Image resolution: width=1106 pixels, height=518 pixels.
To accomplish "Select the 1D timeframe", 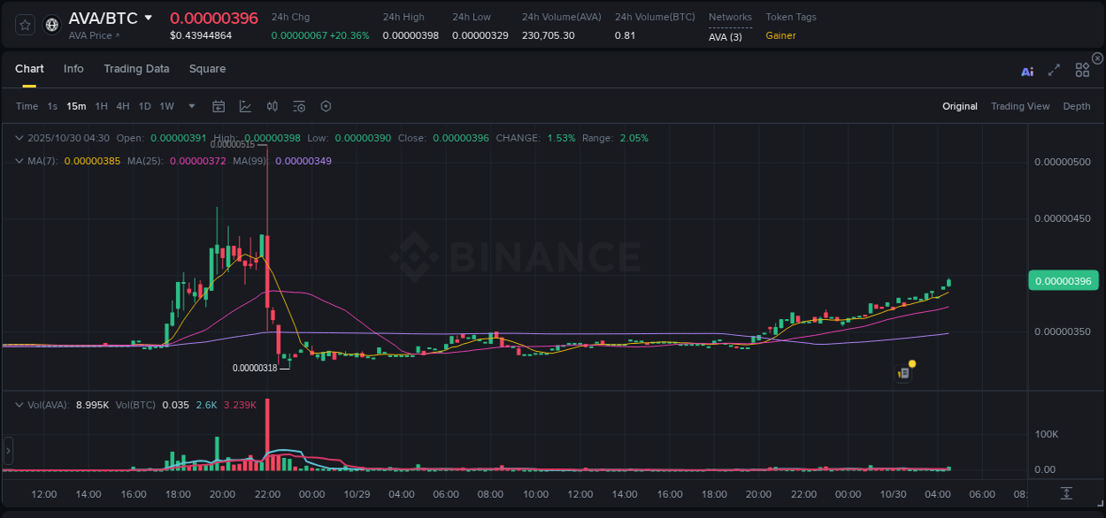I will coord(144,106).
